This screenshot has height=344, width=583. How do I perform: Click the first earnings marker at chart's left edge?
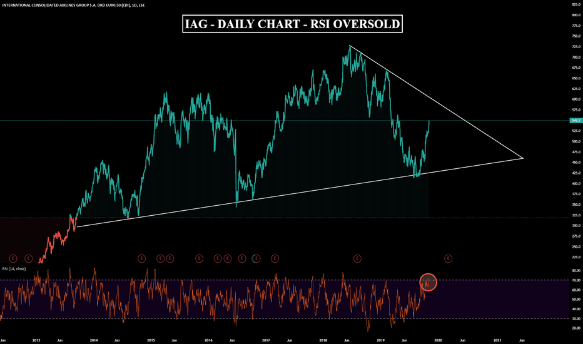pyautogui.click(x=13, y=258)
